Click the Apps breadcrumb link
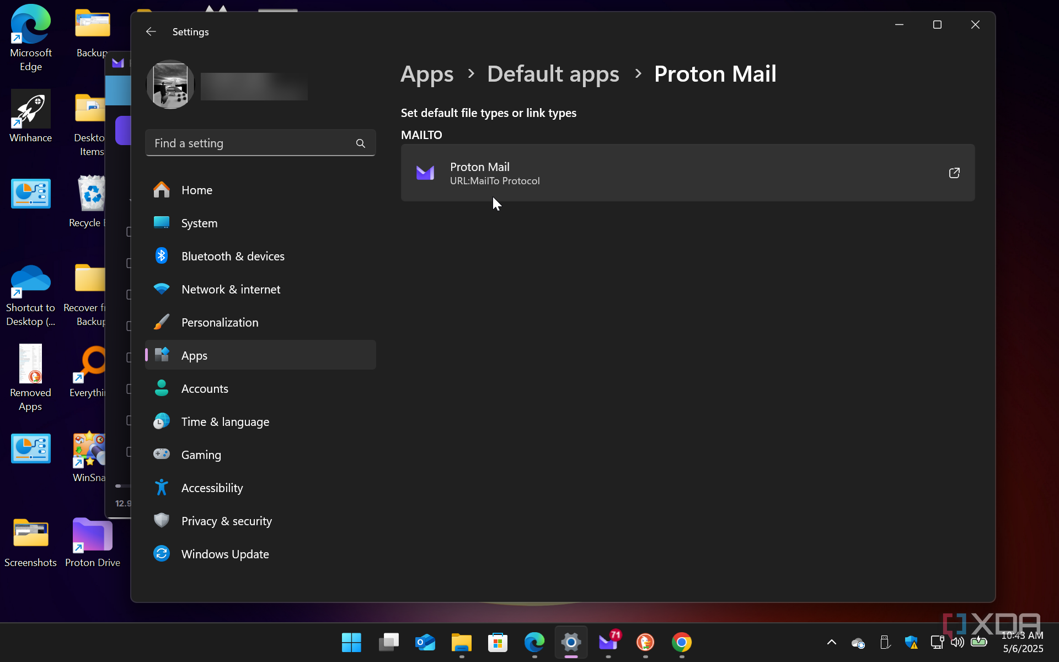Viewport: 1059px width, 662px height. [427, 74]
